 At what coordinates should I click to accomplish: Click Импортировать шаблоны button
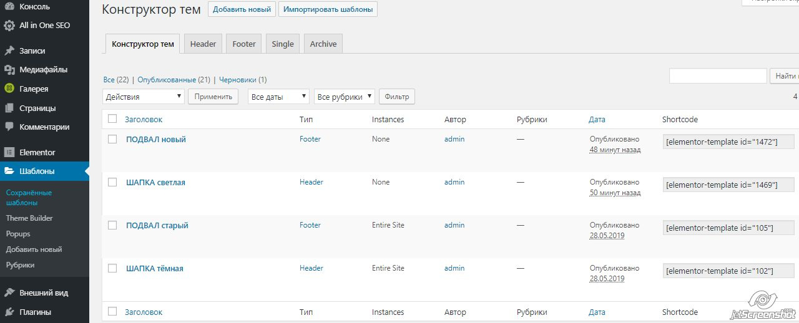tap(328, 9)
